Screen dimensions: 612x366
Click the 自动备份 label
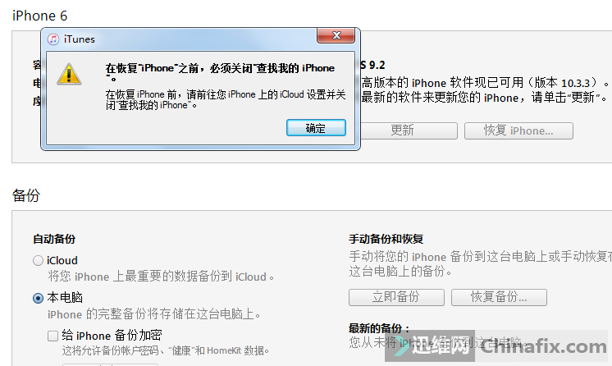click(54, 239)
